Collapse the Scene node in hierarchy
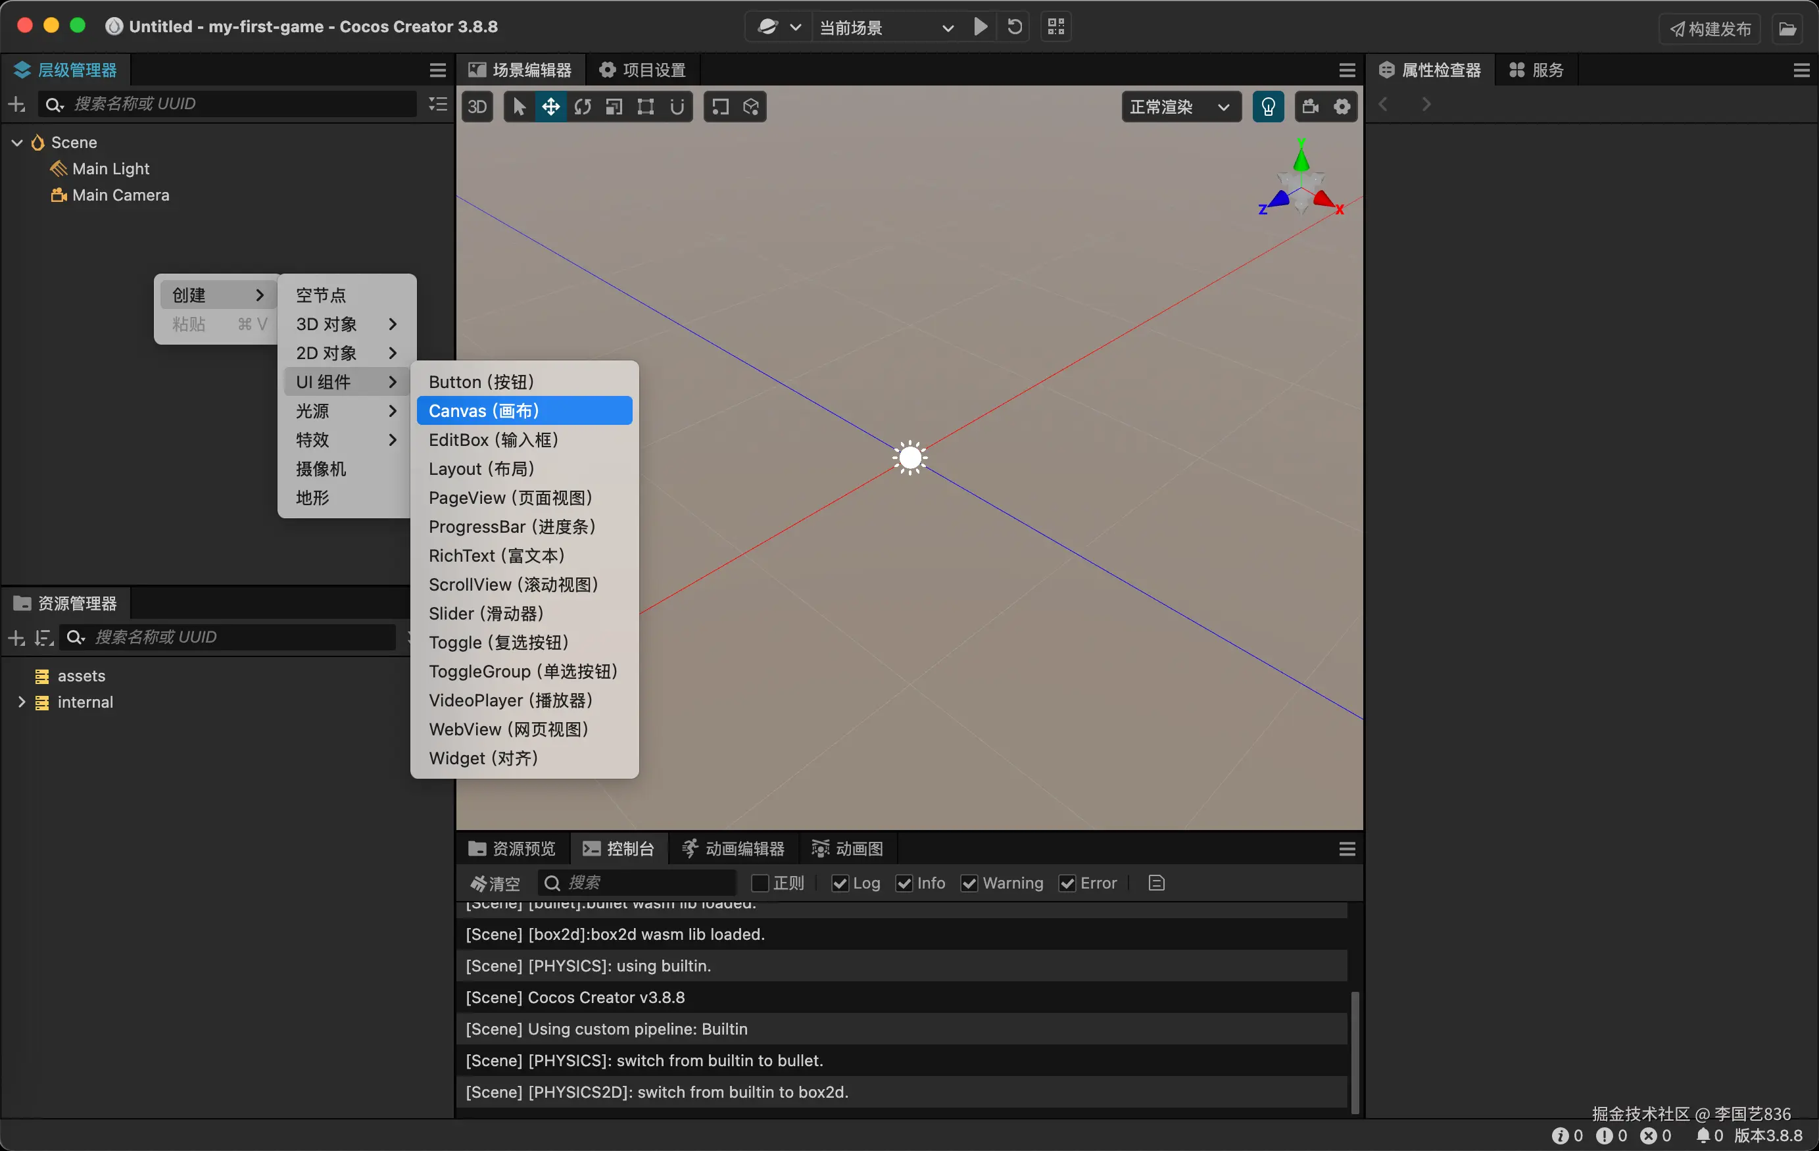This screenshot has width=1819, height=1151. point(16,142)
